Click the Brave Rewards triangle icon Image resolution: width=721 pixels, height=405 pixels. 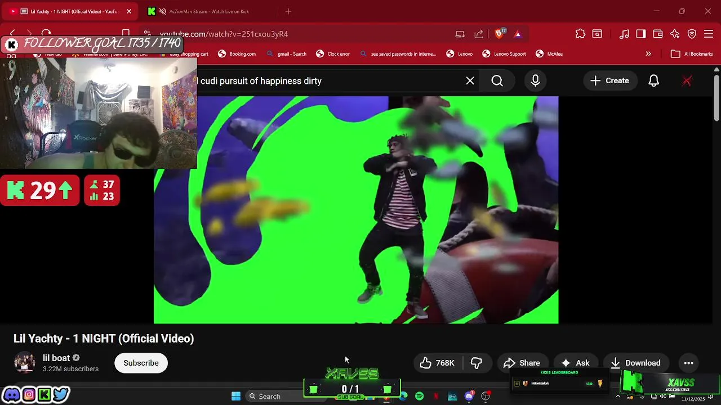[518, 34]
